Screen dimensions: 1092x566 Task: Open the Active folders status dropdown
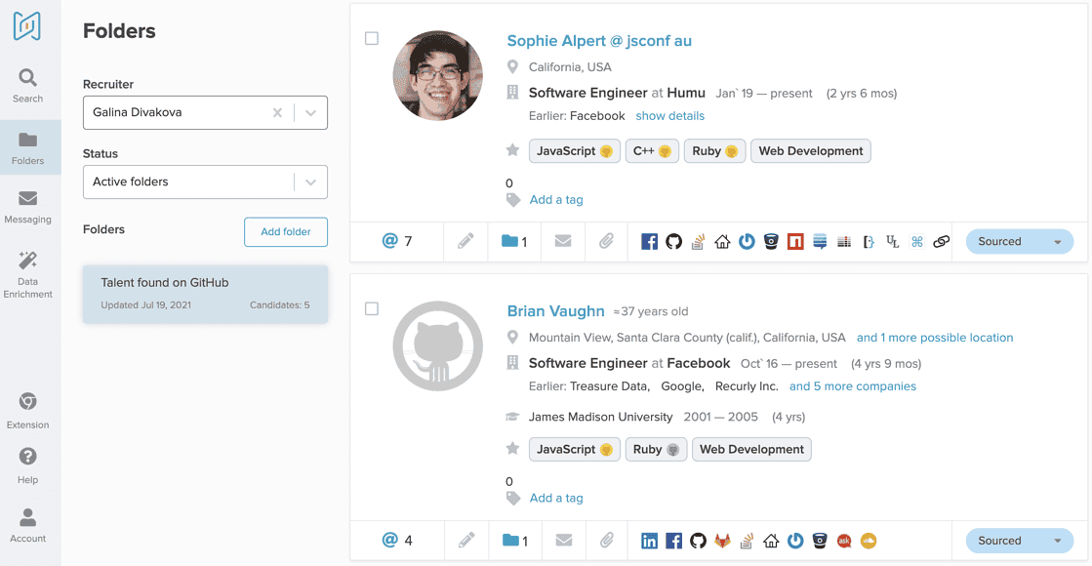[x=310, y=182]
